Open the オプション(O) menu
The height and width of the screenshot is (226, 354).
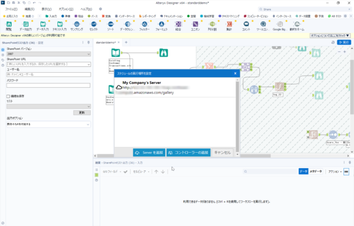(66, 9)
